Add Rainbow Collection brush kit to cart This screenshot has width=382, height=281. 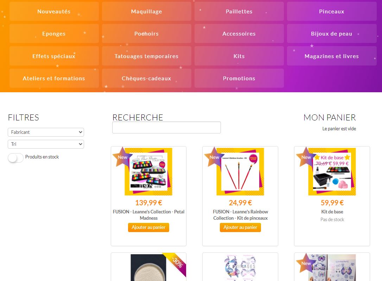point(240,227)
